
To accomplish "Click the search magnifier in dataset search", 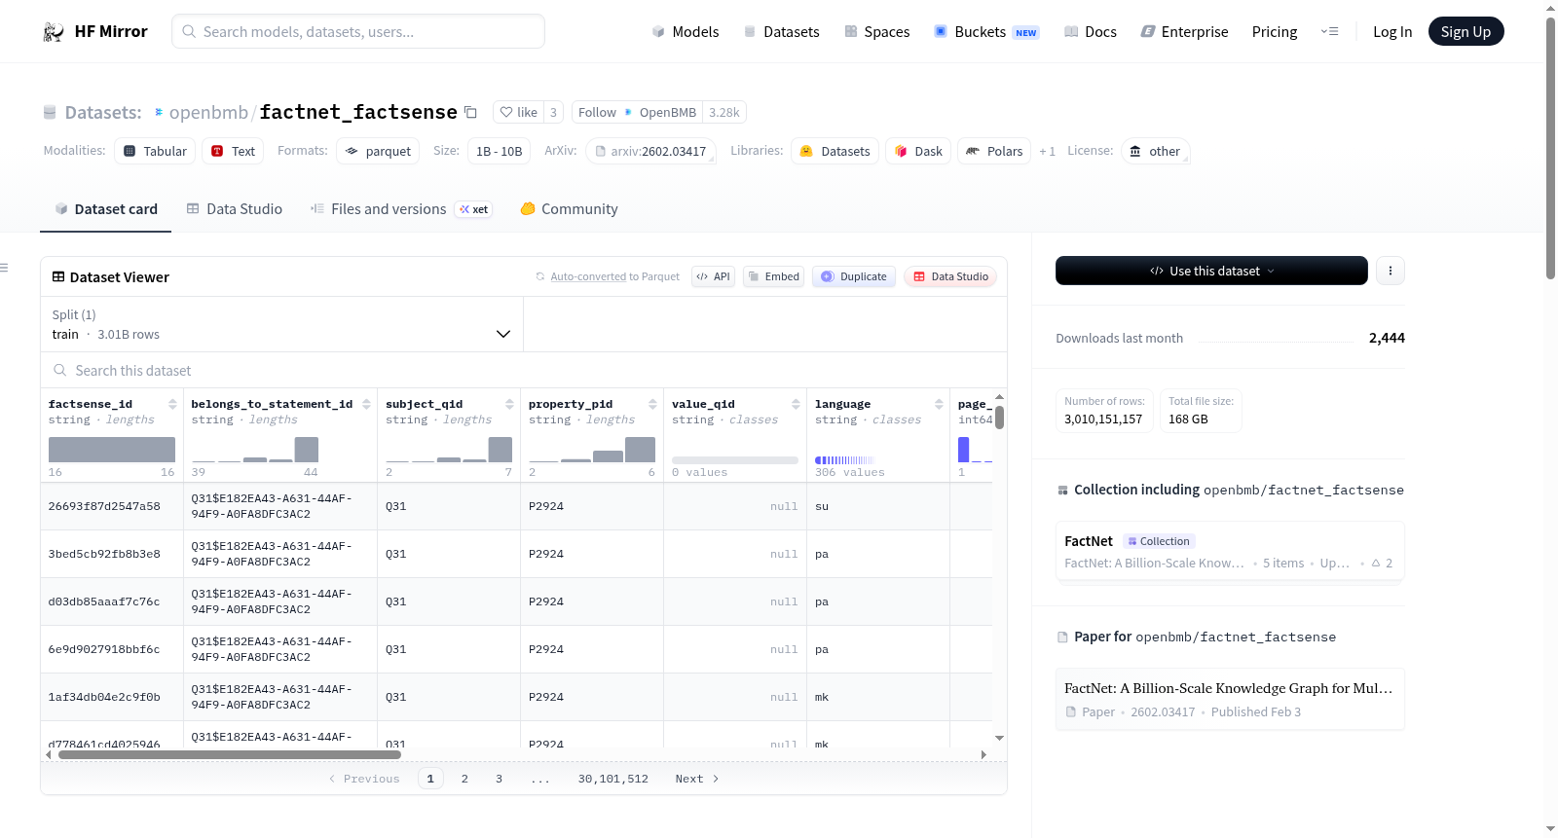I will point(60,370).
